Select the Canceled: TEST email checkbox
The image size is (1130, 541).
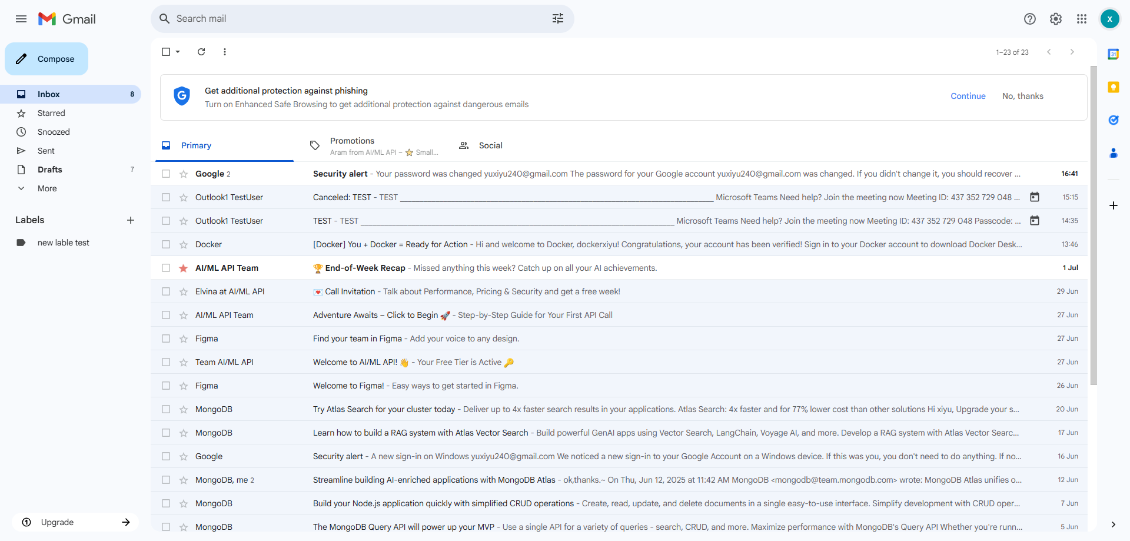pos(166,197)
